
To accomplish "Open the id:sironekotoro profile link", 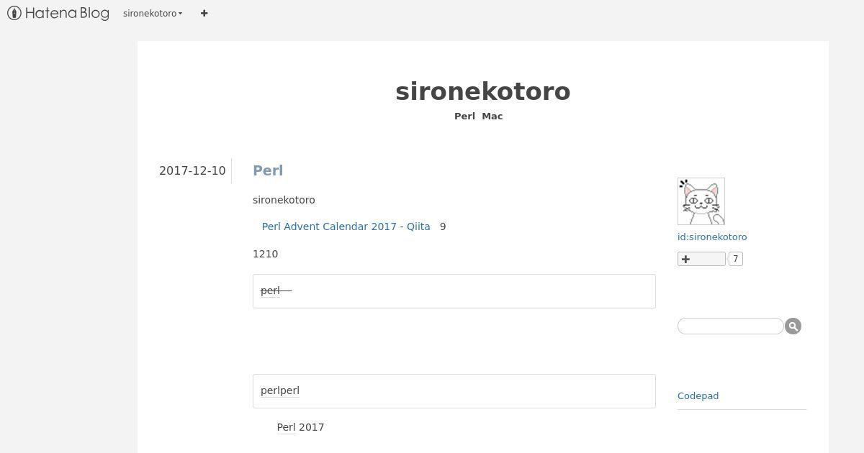I will point(712,237).
